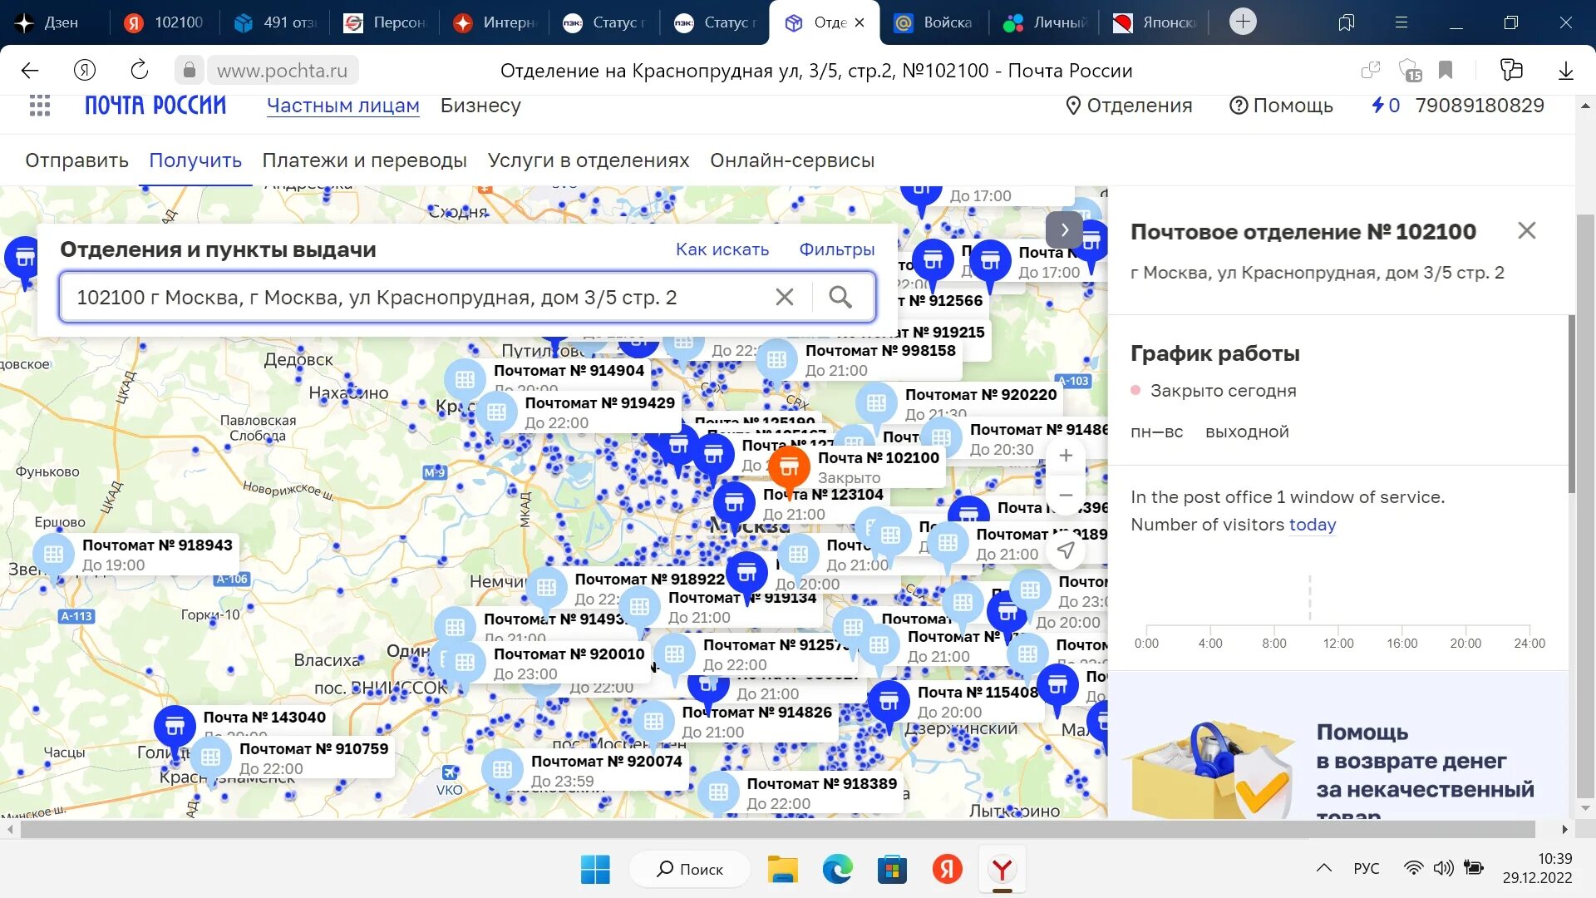Click the orange Почта № 102100 map pin
Screen dimensions: 1596x898
point(789,468)
